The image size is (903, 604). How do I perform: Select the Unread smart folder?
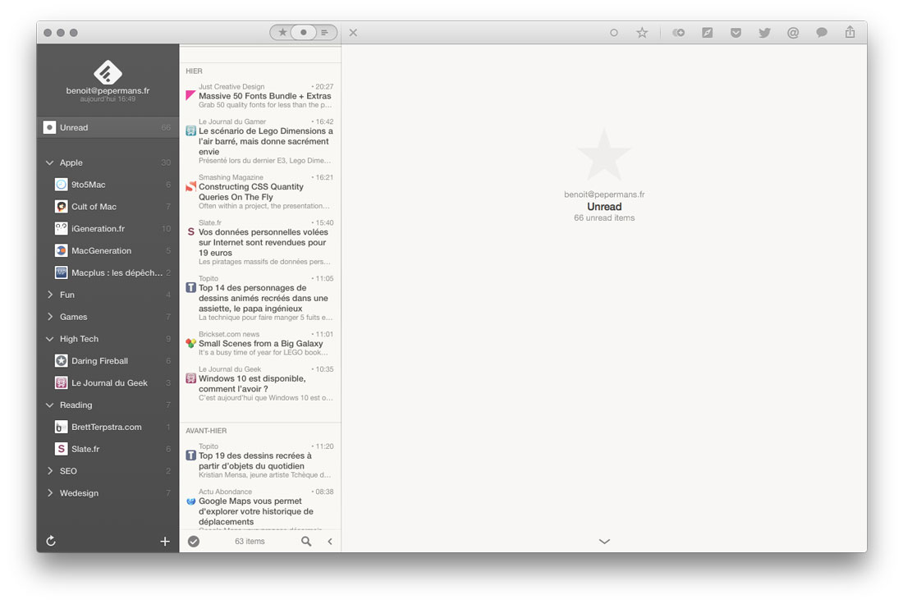108,127
